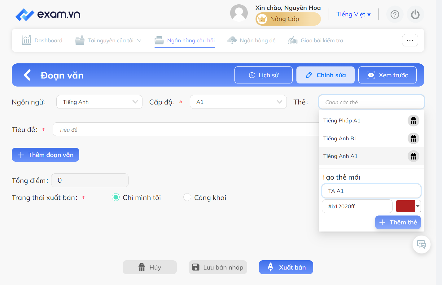This screenshot has width=442, height=285.
Task: Click the Lịch sử button
Action: [x=263, y=75]
